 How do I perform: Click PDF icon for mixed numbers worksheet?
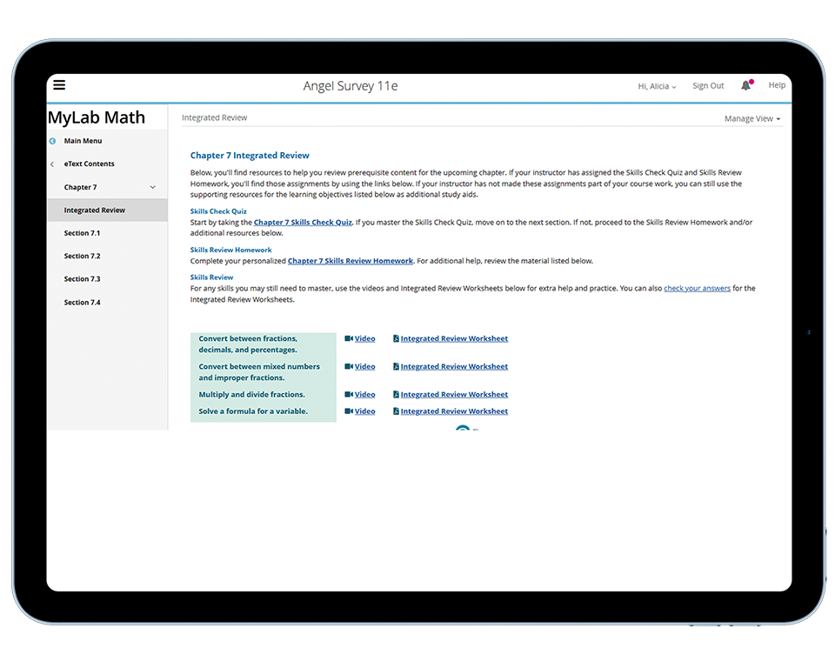[396, 367]
